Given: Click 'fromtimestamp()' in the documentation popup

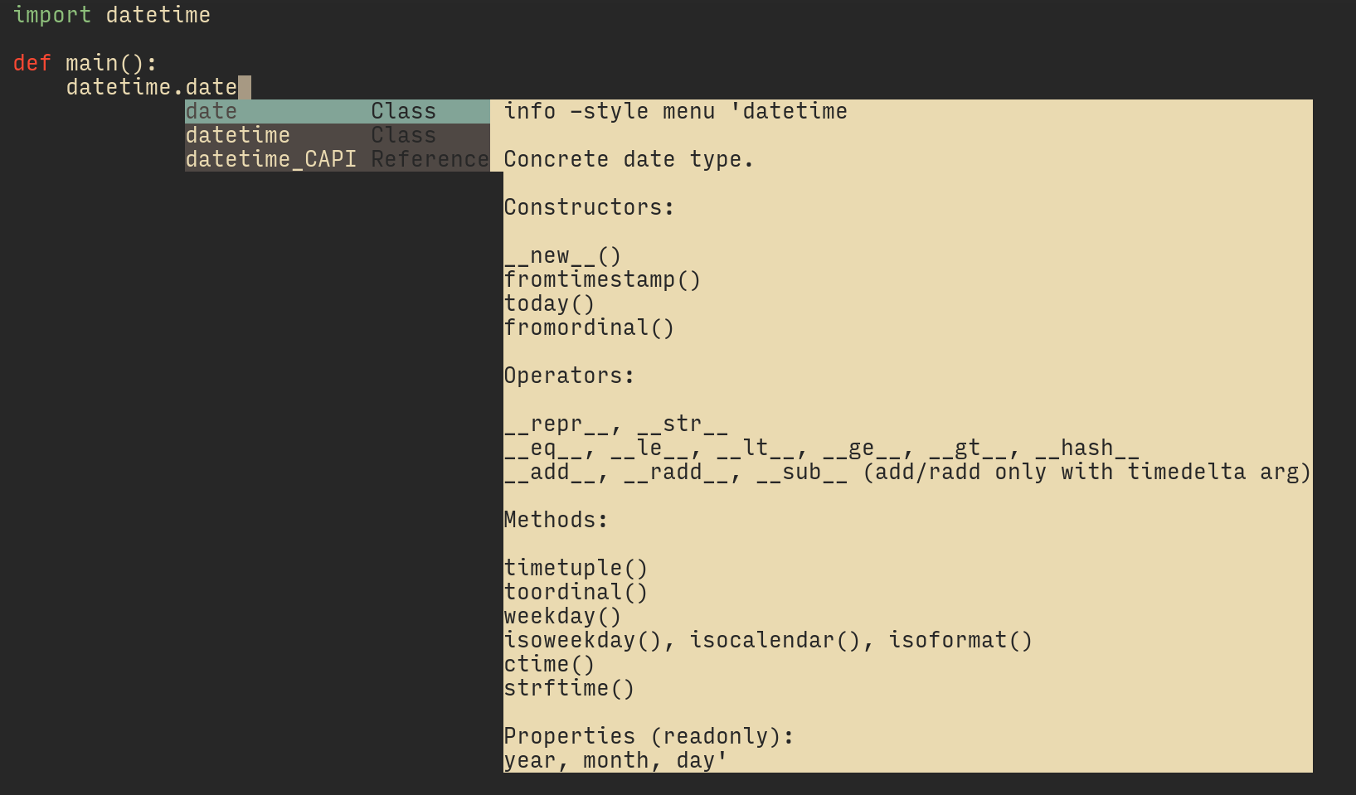Looking at the screenshot, I should [602, 279].
